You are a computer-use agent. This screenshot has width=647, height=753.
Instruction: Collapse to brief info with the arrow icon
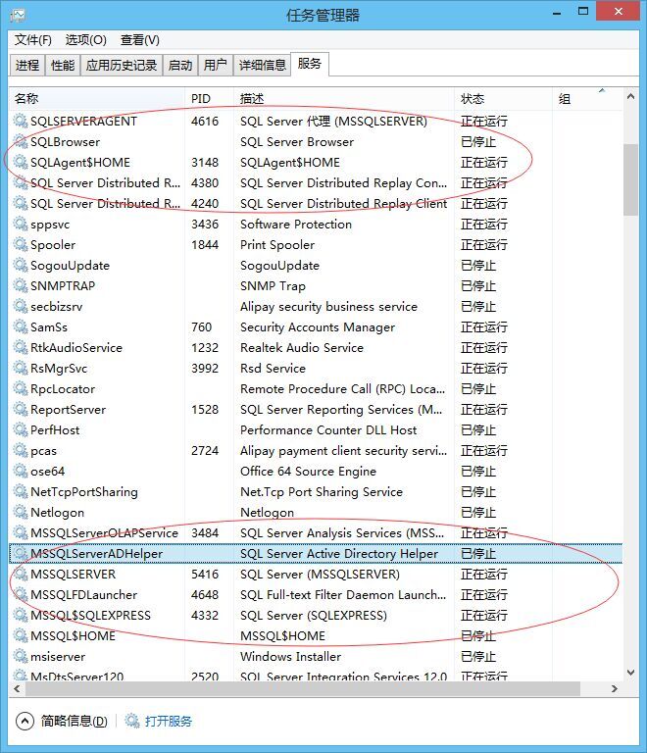click(25, 721)
